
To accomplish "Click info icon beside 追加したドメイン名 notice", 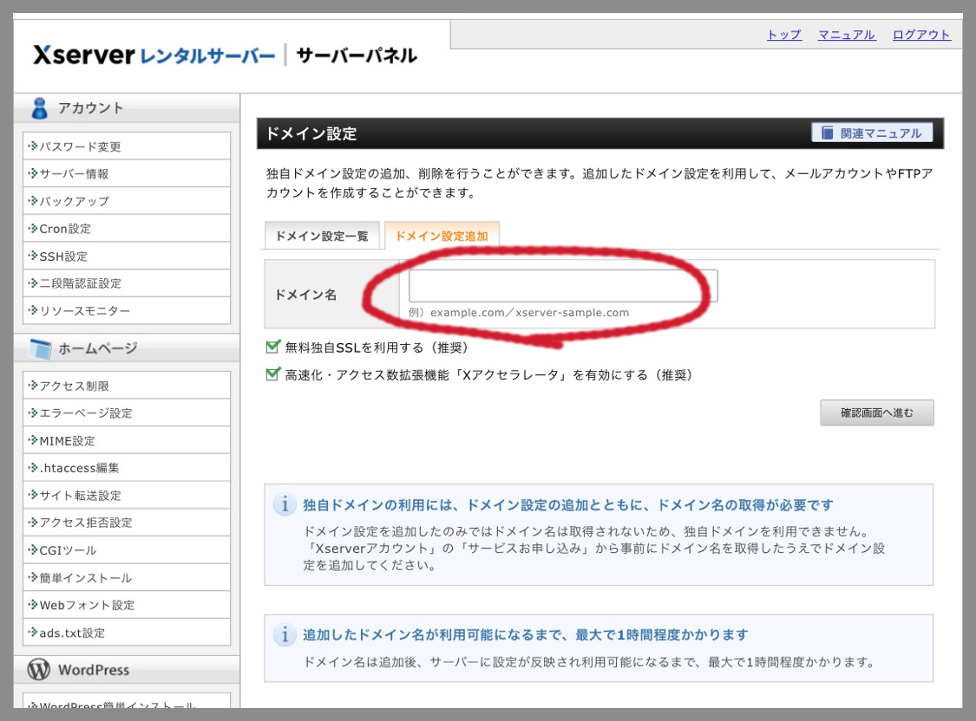I will point(285,634).
